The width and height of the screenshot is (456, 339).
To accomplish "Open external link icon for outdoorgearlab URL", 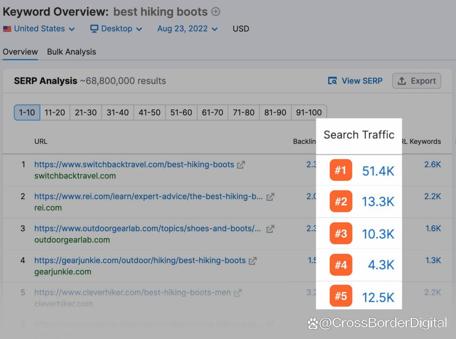I will (x=270, y=229).
